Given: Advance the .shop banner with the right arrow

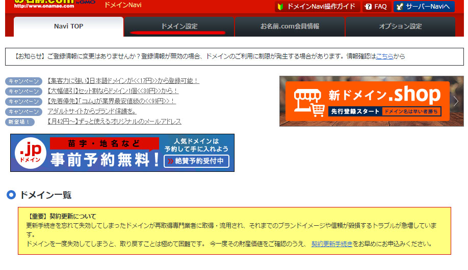Looking at the screenshot, I should click(456, 101).
